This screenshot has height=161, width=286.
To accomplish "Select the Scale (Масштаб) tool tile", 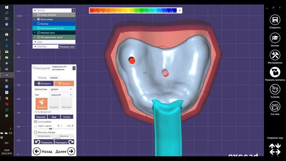I will point(67,104).
